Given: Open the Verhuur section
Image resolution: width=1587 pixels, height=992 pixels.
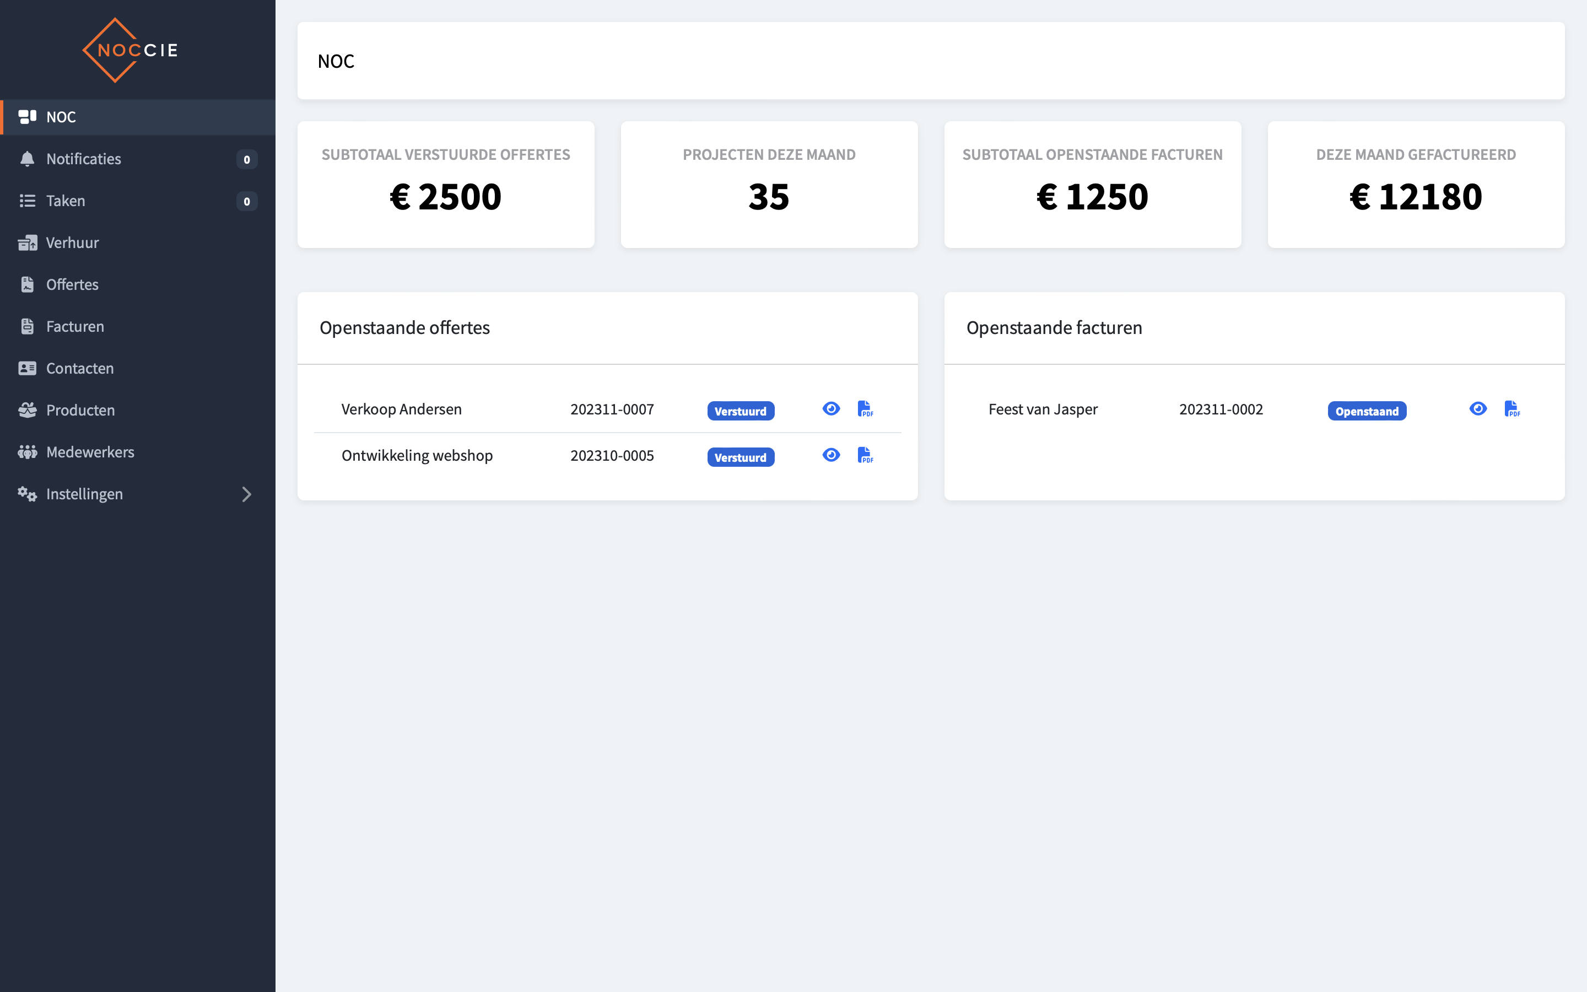Looking at the screenshot, I should [138, 242].
